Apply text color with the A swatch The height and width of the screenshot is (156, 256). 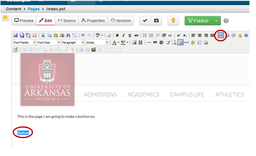point(115,43)
